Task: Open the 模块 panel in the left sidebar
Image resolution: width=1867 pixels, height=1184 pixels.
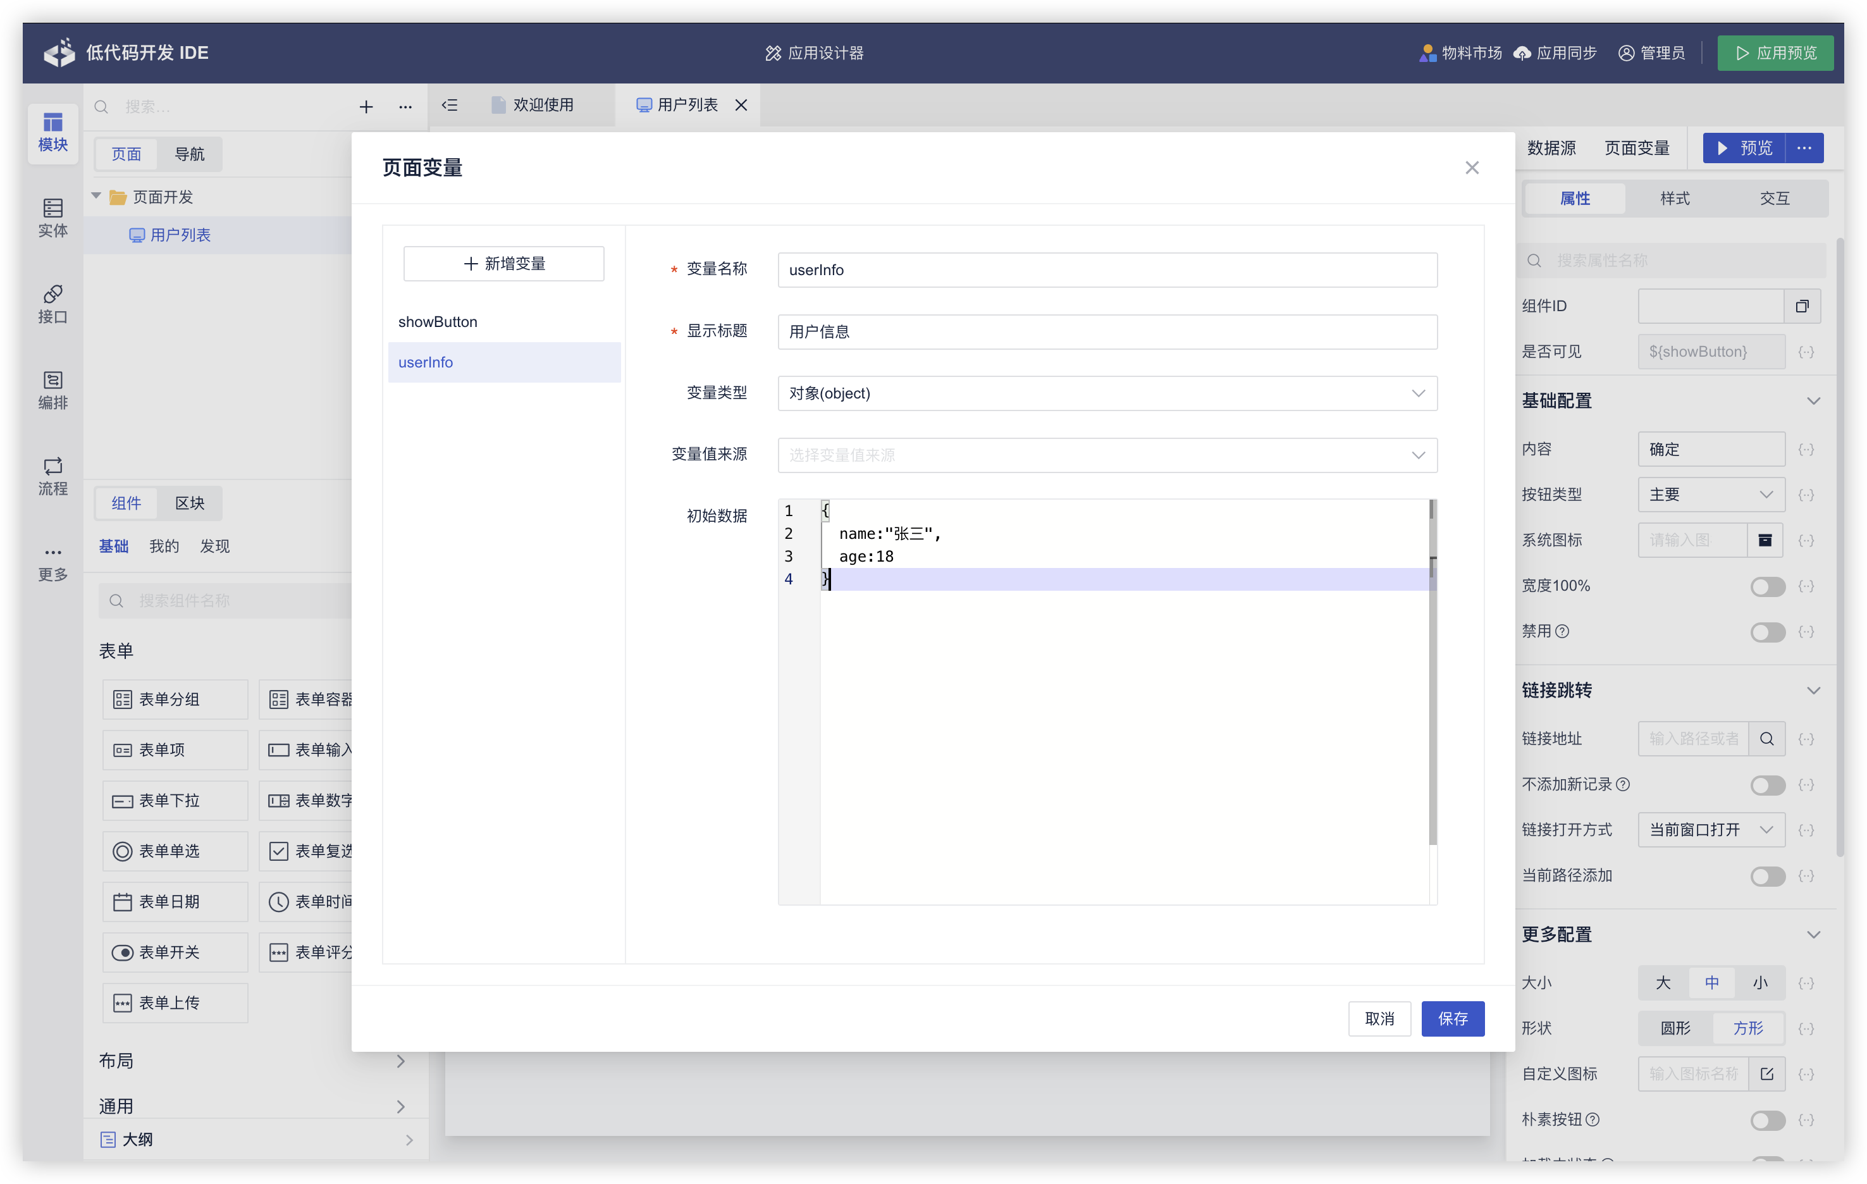Action: pyautogui.click(x=52, y=133)
